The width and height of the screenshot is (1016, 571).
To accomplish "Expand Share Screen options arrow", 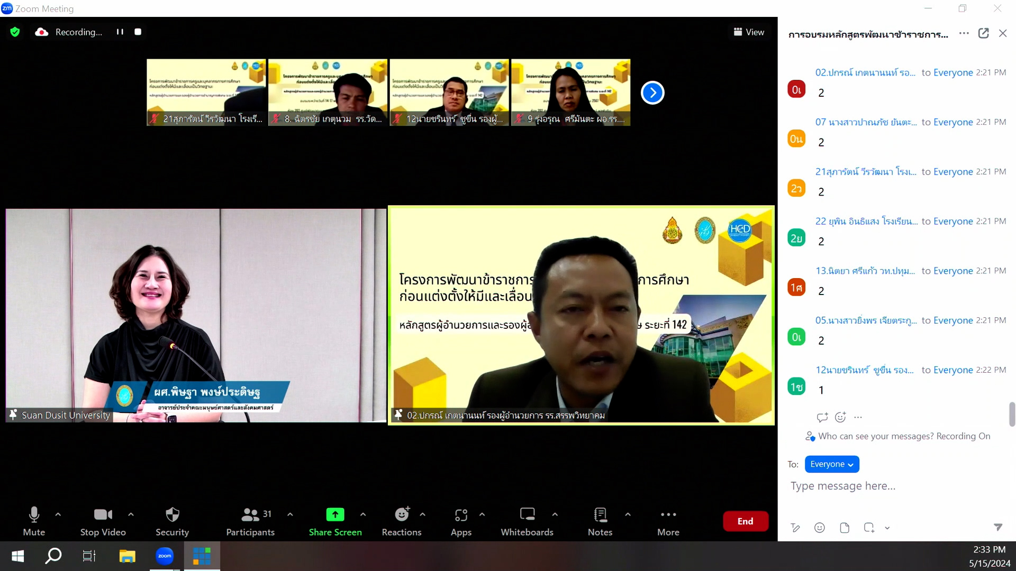I will click(363, 514).
